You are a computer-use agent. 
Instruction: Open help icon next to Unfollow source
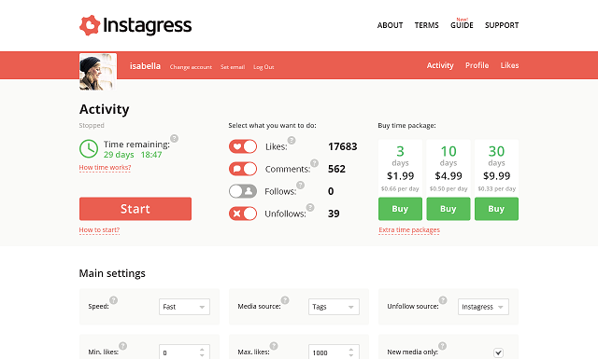(x=443, y=300)
